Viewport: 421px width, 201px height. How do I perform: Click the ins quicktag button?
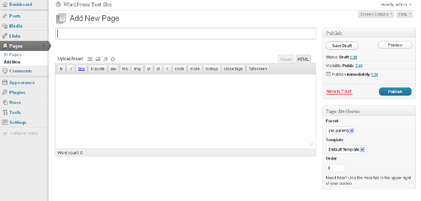pos(125,69)
